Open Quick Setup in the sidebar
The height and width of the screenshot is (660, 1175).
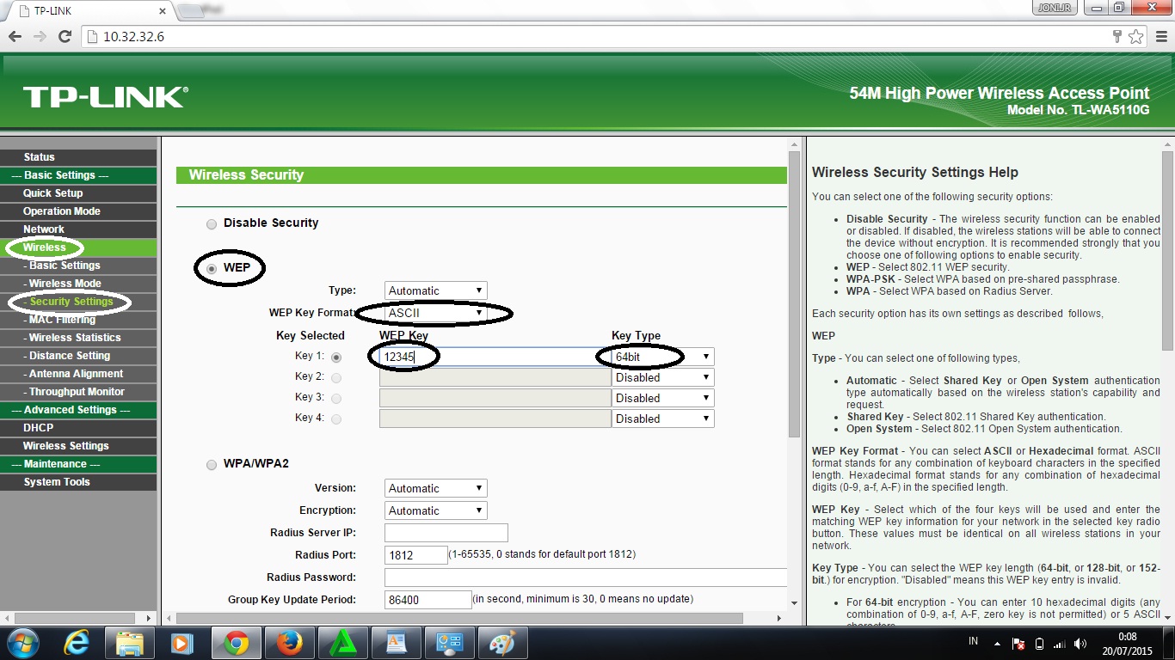pos(78,193)
